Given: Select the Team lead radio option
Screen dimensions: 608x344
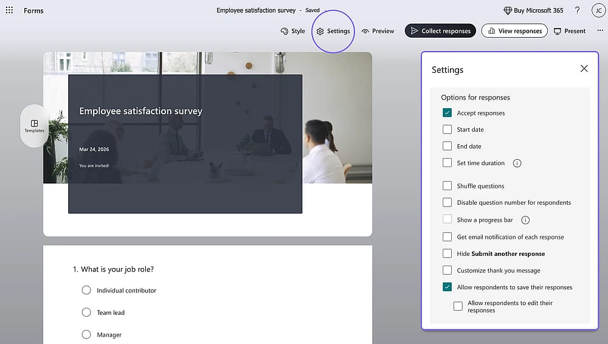Looking at the screenshot, I should tap(86, 312).
